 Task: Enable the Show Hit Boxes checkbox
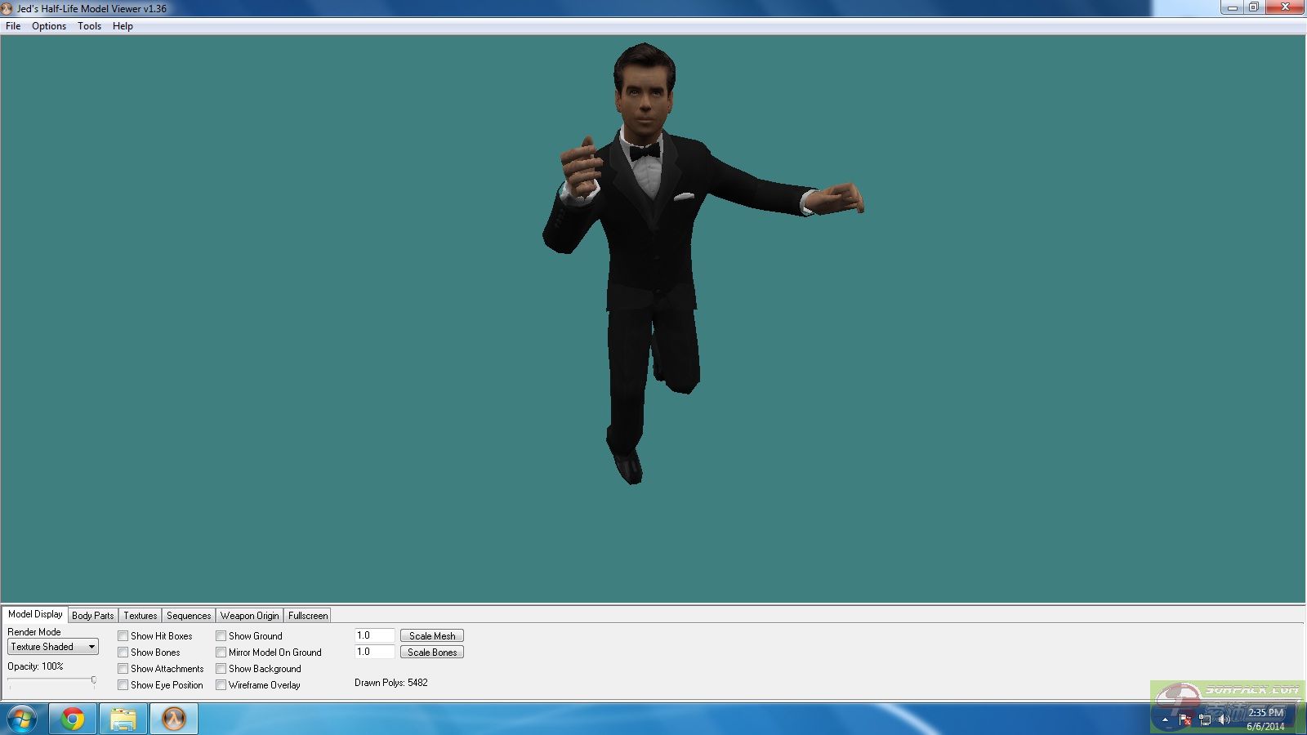pos(123,636)
